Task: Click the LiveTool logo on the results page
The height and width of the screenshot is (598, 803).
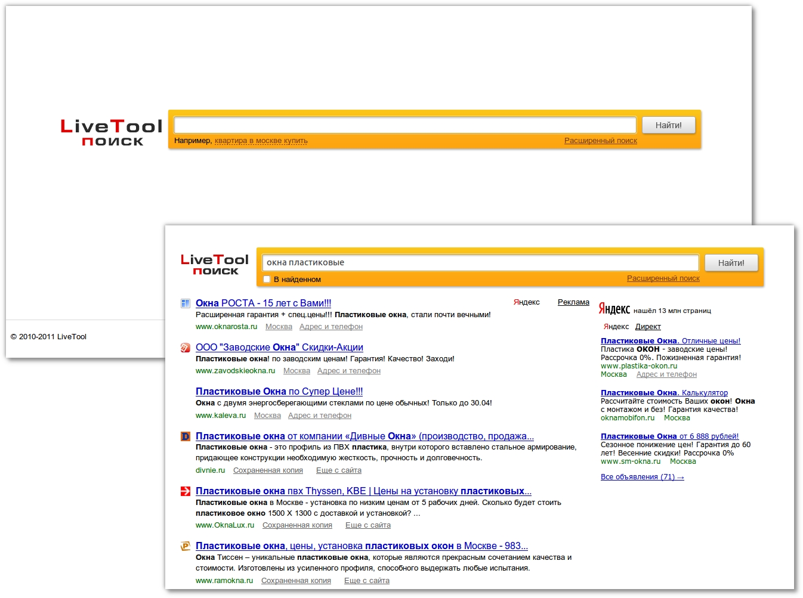Action: coord(215,265)
